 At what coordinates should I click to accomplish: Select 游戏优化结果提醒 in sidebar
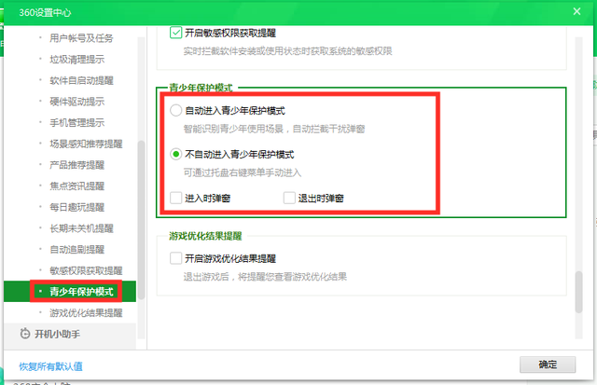(86, 312)
